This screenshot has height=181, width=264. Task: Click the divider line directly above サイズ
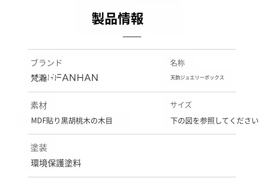coord(202,92)
